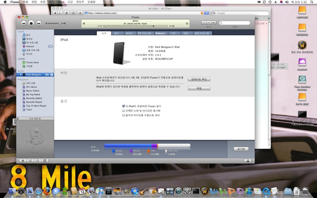Reload the page in the Safari window

[x=67, y=13]
